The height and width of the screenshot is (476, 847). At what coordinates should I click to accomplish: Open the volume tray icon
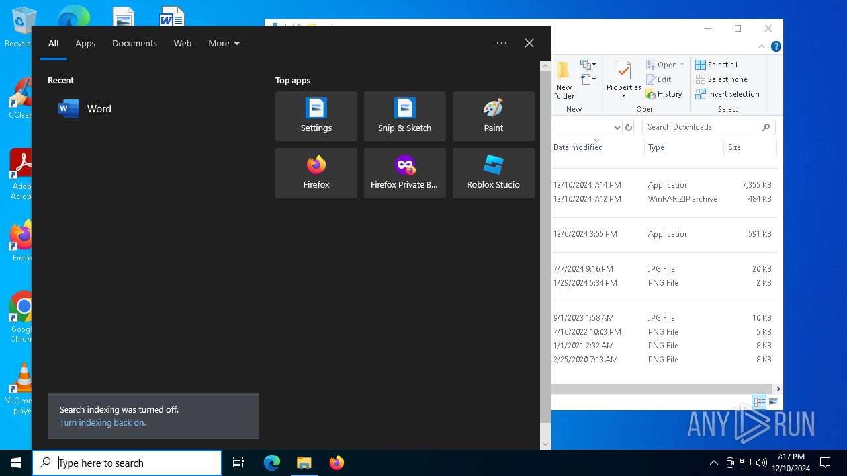761,463
